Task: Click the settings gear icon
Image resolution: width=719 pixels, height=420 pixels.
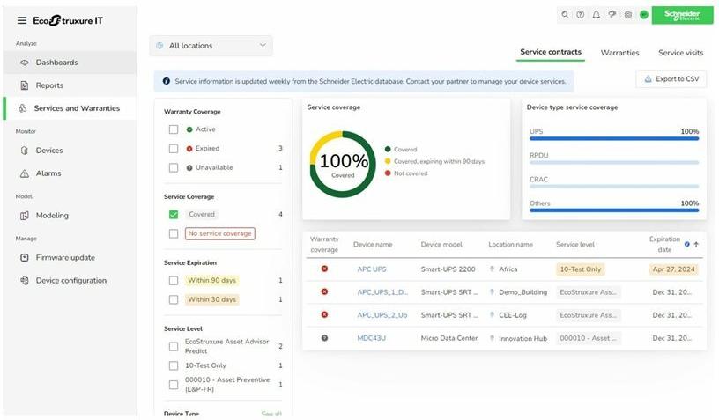Action: (x=628, y=15)
